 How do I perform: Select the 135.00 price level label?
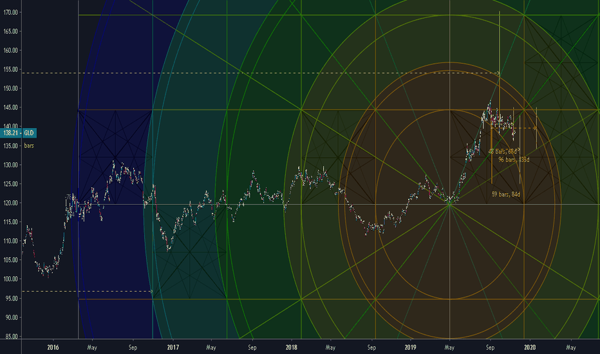11,146
